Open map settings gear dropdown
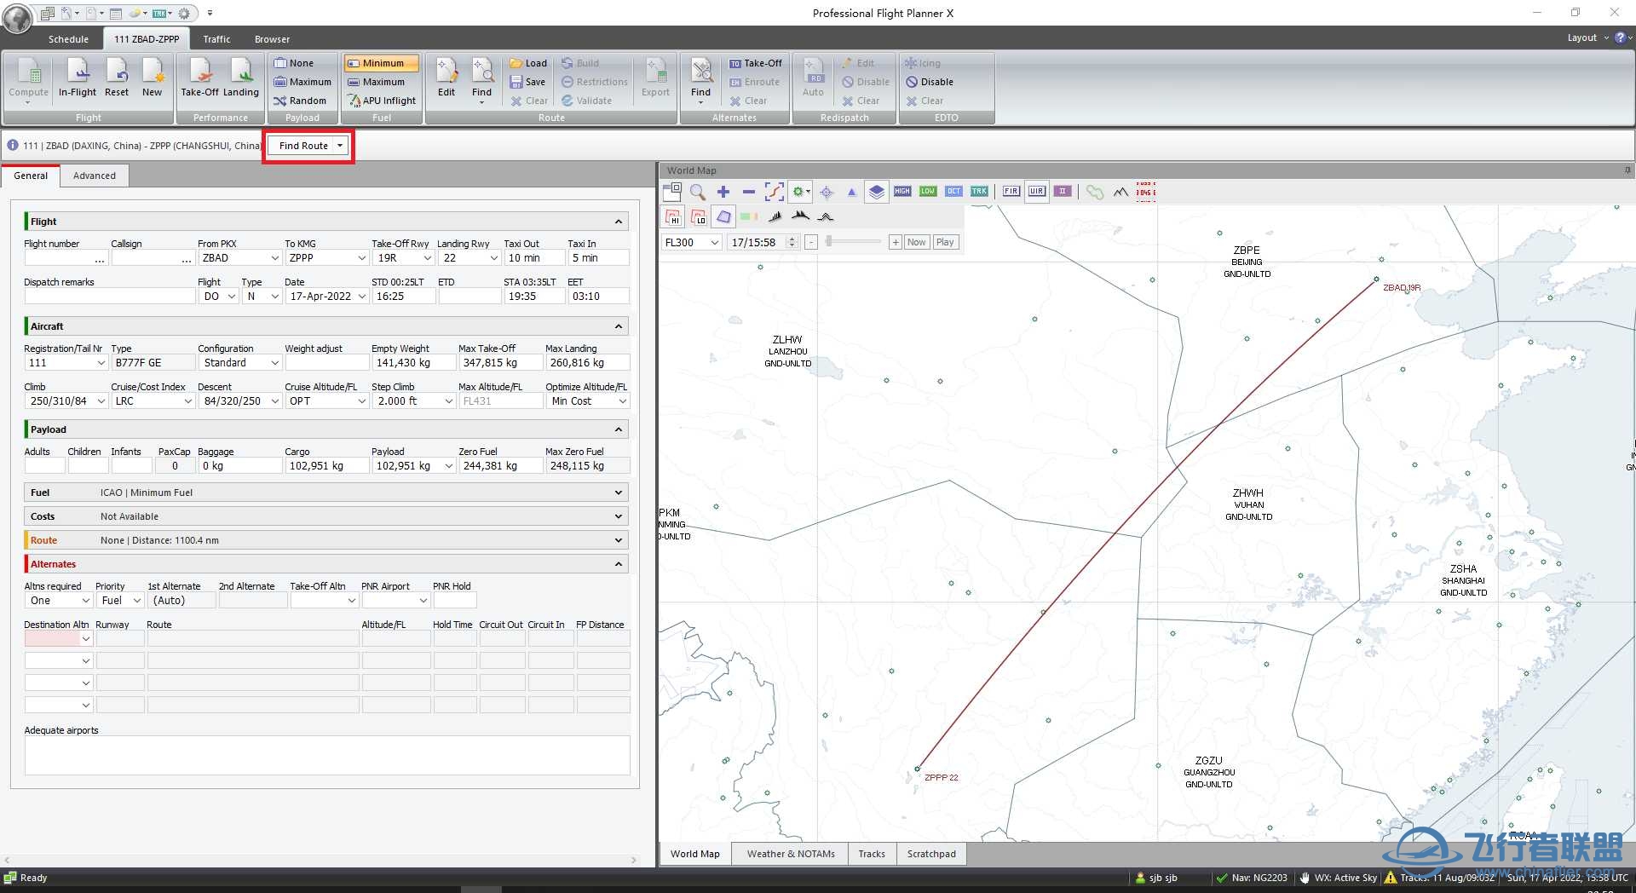1636x893 pixels. (x=801, y=192)
